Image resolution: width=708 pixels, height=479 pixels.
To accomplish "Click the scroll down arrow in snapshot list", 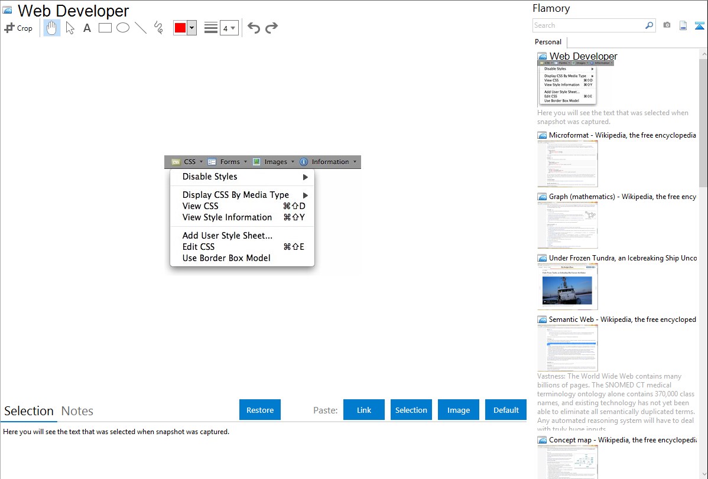I will point(703,474).
